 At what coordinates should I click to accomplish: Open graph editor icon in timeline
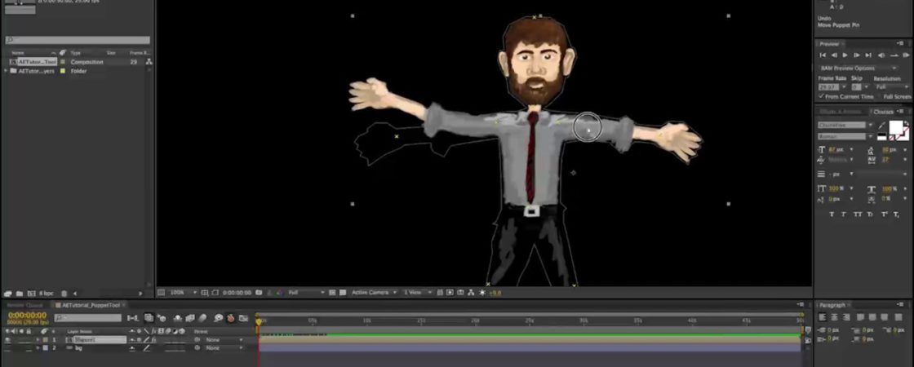click(243, 318)
